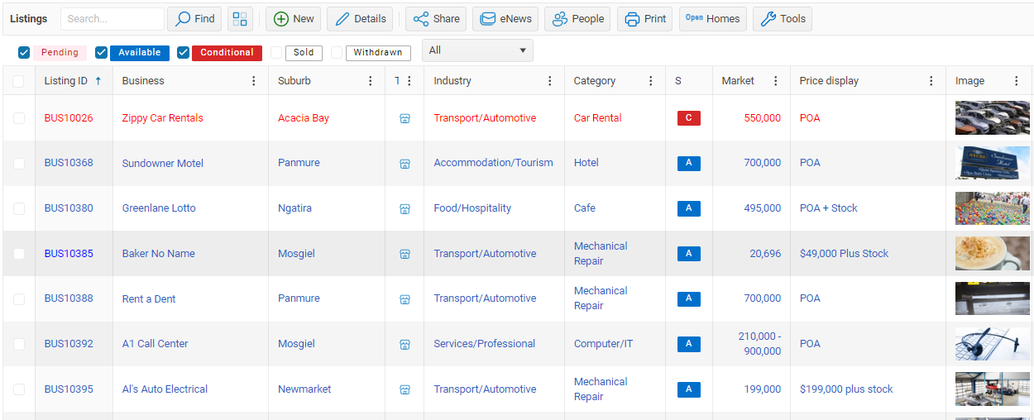Click red C status badge for BUS10026

point(689,118)
